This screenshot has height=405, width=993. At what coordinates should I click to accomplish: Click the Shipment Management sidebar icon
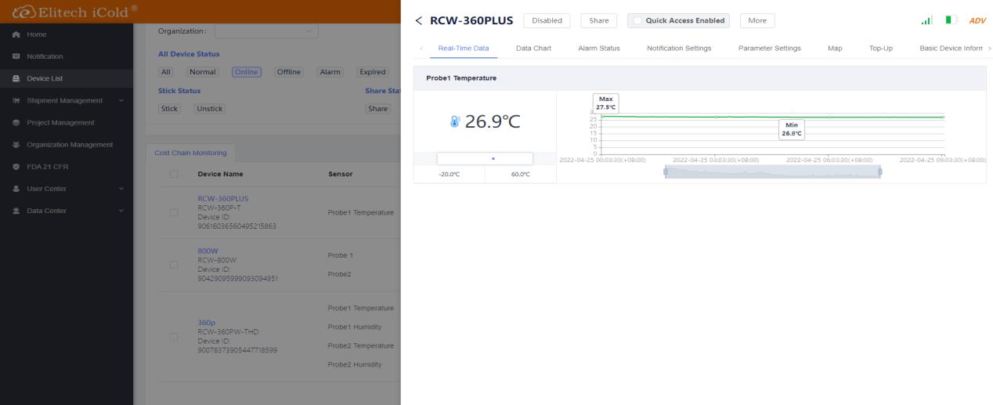(16, 100)
